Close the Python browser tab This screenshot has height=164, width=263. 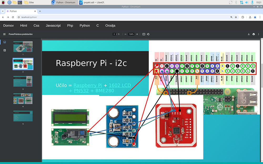(x=35, y=11)
